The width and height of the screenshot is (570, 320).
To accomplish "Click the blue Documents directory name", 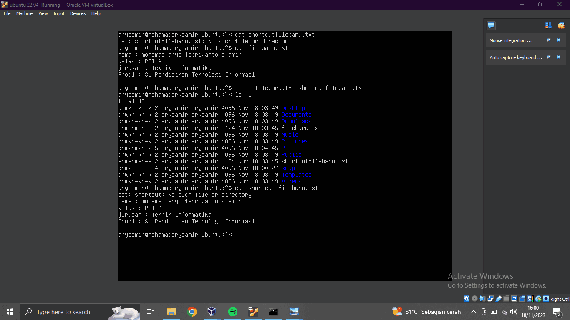I will click(x=297, y=115).
